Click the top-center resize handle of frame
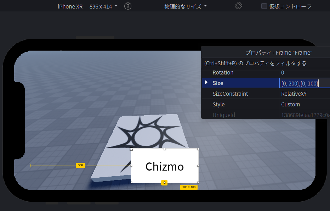330x211 pixels. (165, 149)
